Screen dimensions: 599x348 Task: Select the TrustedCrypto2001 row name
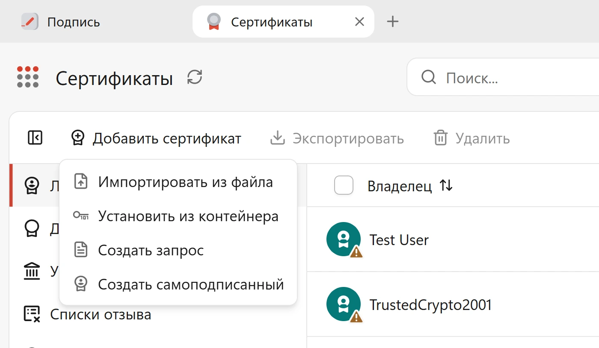(x=431, y=305)
